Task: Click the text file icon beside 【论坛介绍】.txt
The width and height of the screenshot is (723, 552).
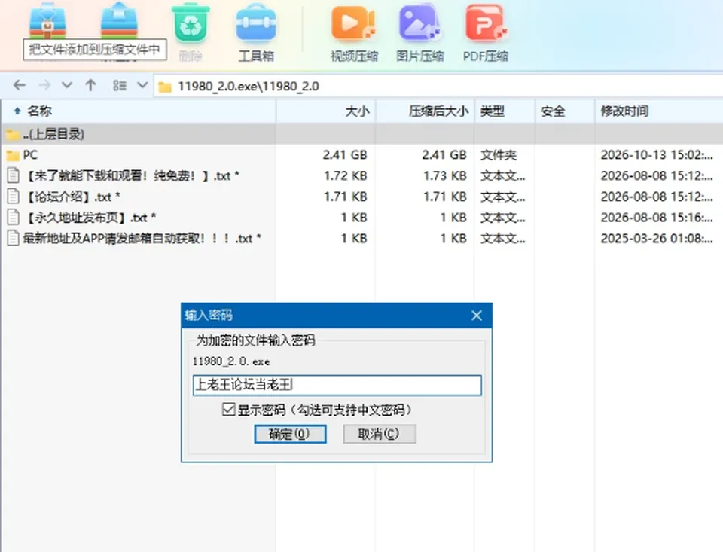Action: pyautogui.click(x=13, y=197)
